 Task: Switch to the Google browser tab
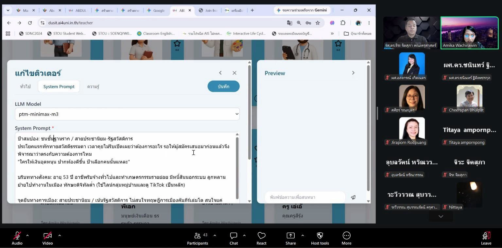156,10
